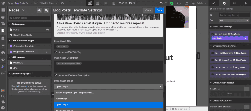Enable Get Border Color from Blog Posts
The width and height of the screenshot is (251, 111).
[x=213, y=75]
